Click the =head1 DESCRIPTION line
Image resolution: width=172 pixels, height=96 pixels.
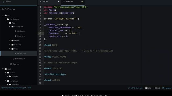(55, 57)
